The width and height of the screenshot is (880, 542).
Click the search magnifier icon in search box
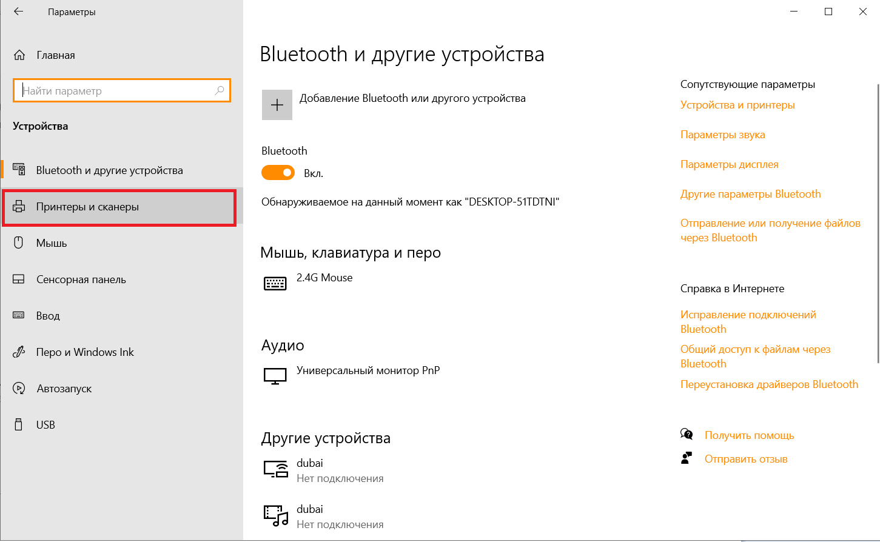pos(220,90)
